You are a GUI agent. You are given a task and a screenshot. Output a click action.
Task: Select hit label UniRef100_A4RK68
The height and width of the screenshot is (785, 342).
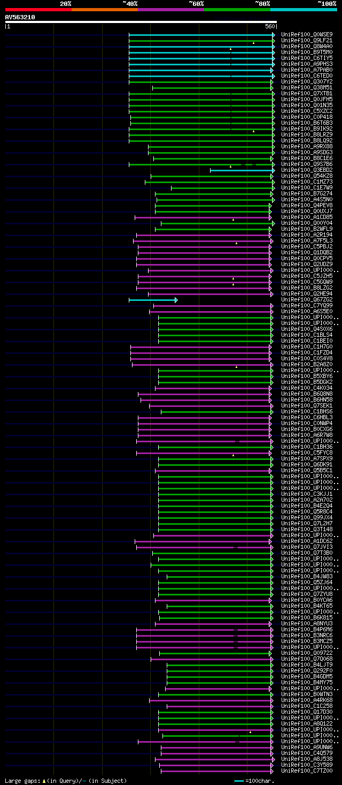[x=307, y=700]
